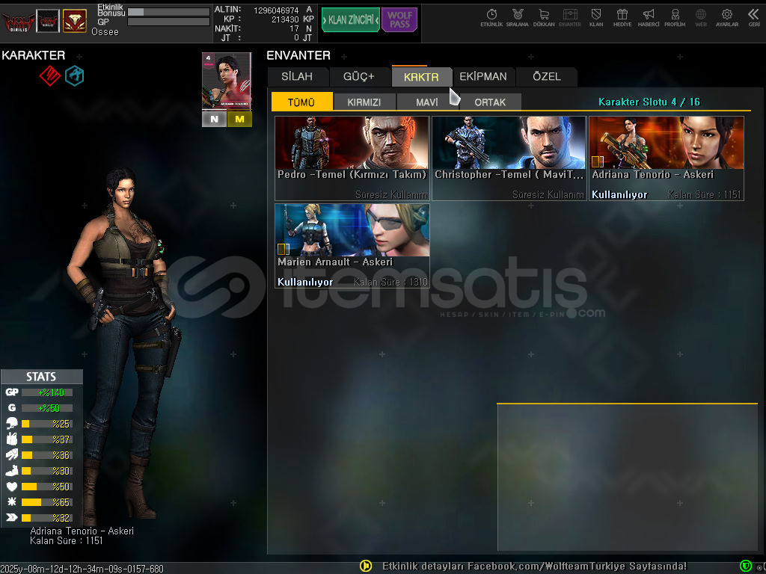Screen dimensions: 766x574
Task: Click Süresiz Kullanım on Pedro card
Action: click(x=390, y=195)
